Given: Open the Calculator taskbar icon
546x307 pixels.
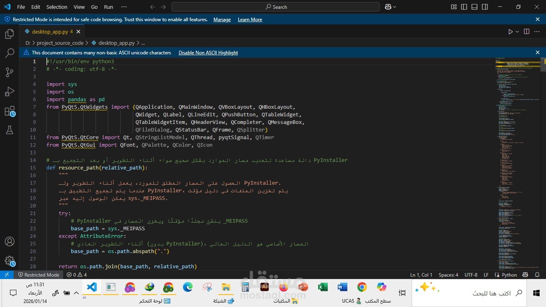Looking at the screenshot, I should click(x=245, y=287).
